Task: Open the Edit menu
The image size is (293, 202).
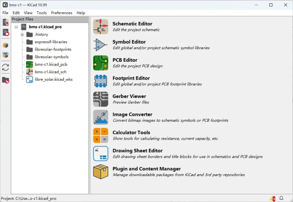Action: point(16,13)
